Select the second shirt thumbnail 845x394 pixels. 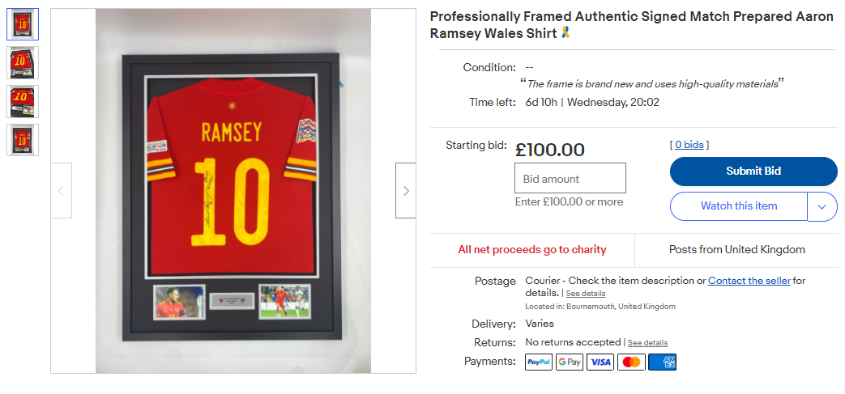[x=23, y=63]
